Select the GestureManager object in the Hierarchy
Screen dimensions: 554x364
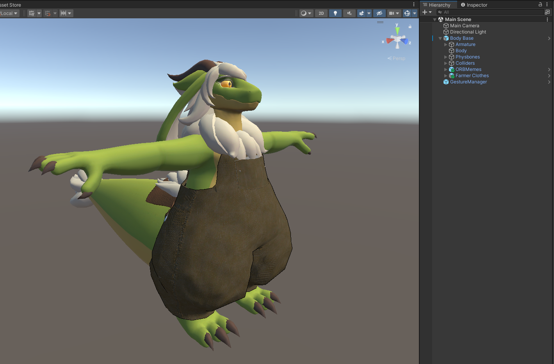point(468,82)
